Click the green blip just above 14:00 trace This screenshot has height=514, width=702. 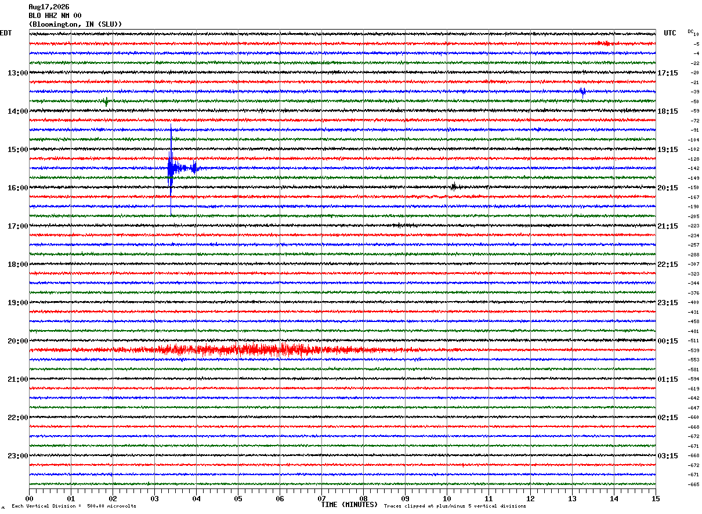106,102
